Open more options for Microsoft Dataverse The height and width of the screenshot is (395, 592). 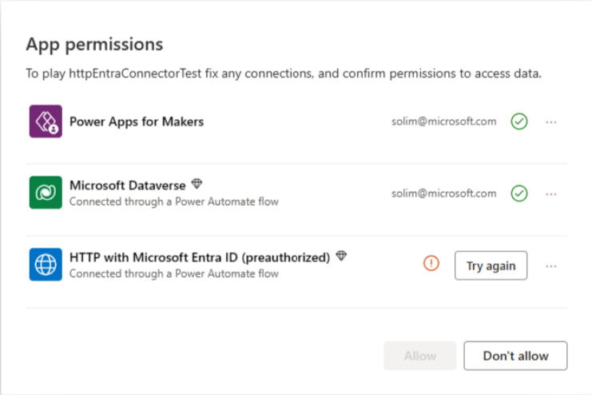[550, 194]
